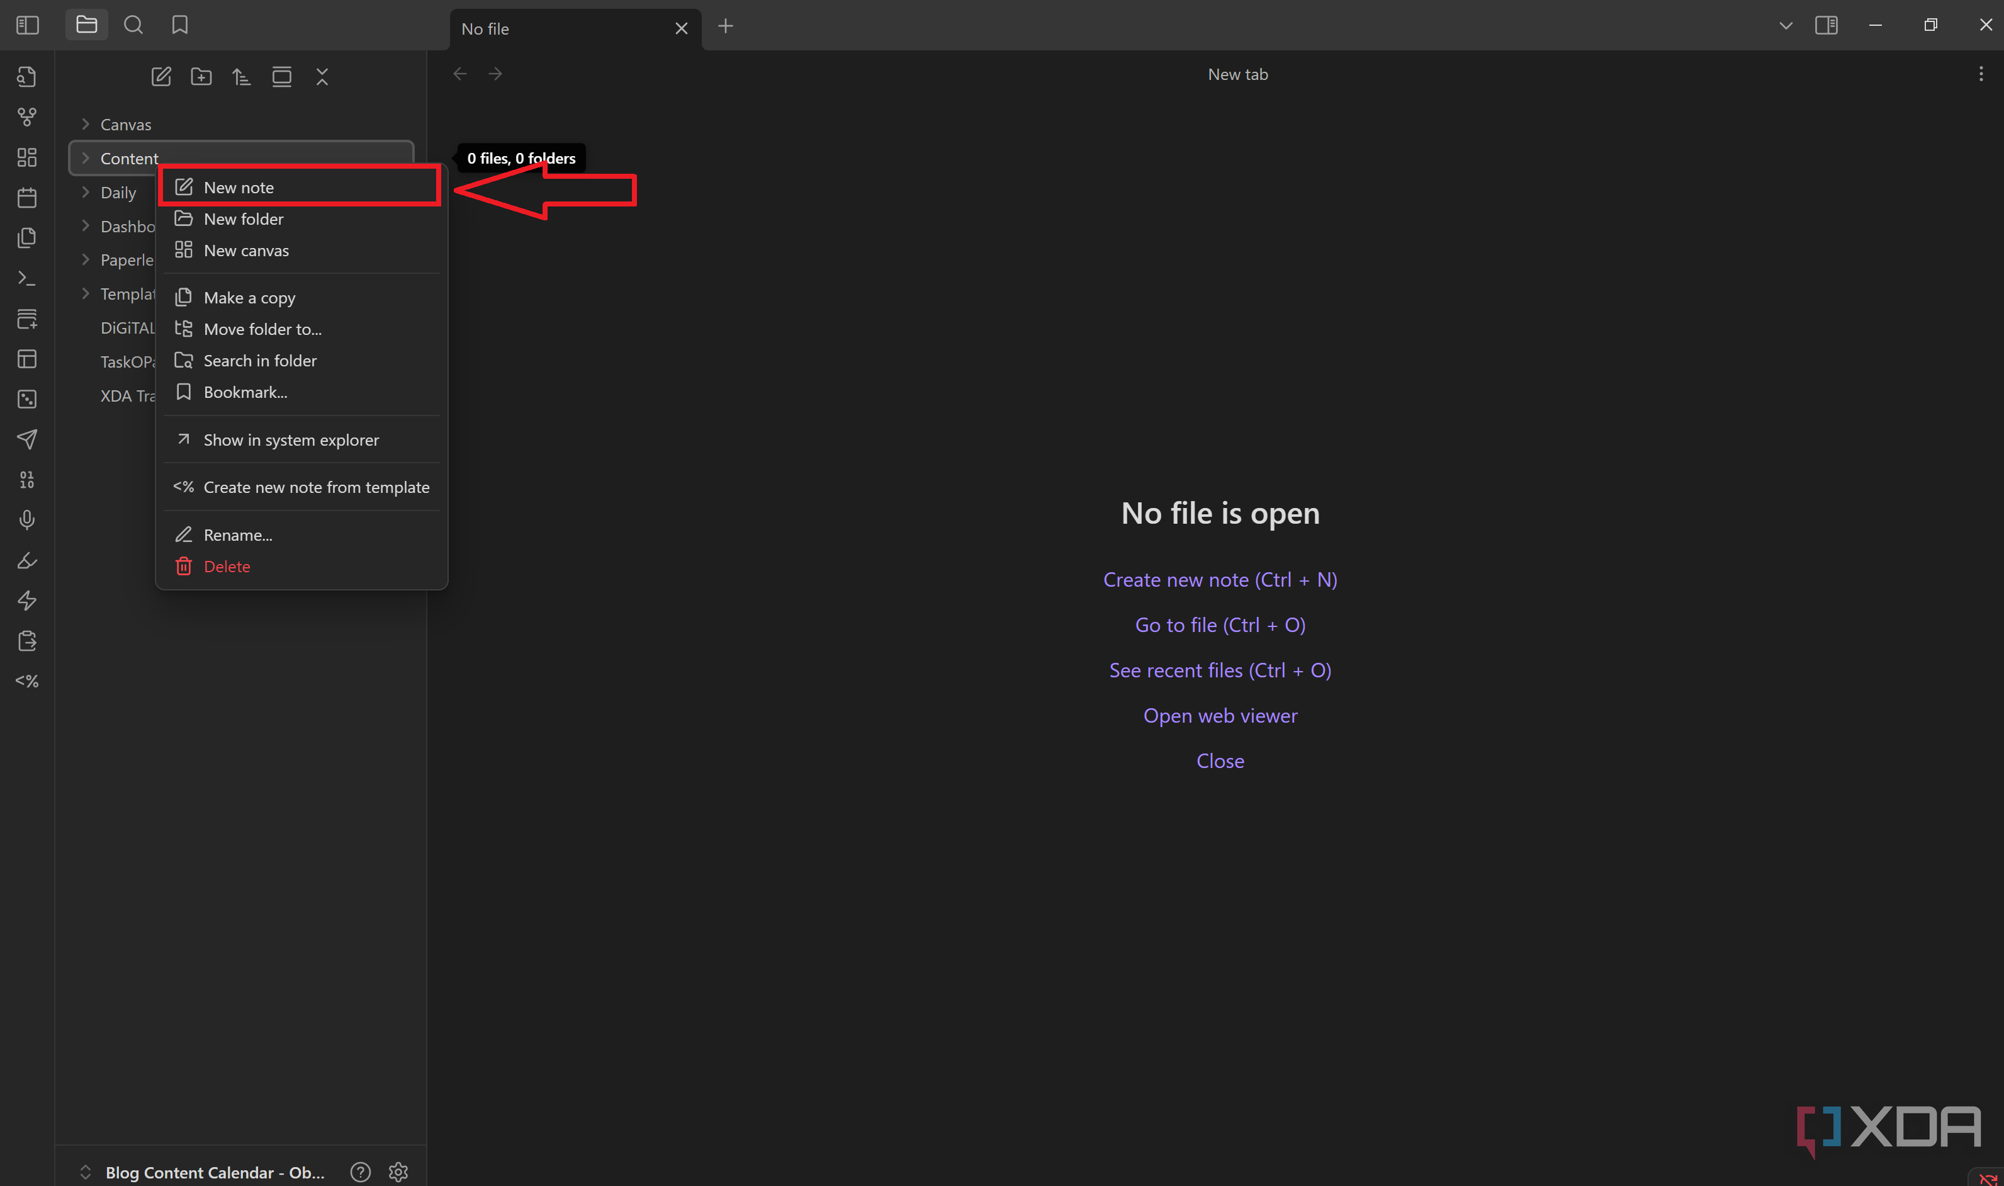Click the paper plane ribbon icon

click(x=27, y=439)
